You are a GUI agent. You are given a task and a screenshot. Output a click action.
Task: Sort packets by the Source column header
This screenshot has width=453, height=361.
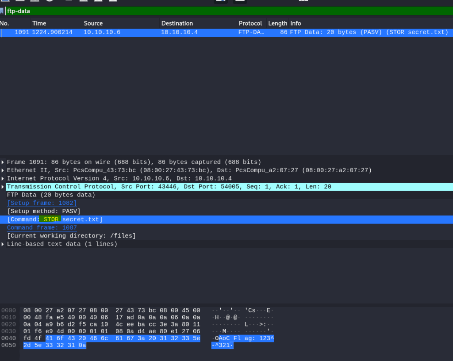pyautogui.click(x=120, y=23)
